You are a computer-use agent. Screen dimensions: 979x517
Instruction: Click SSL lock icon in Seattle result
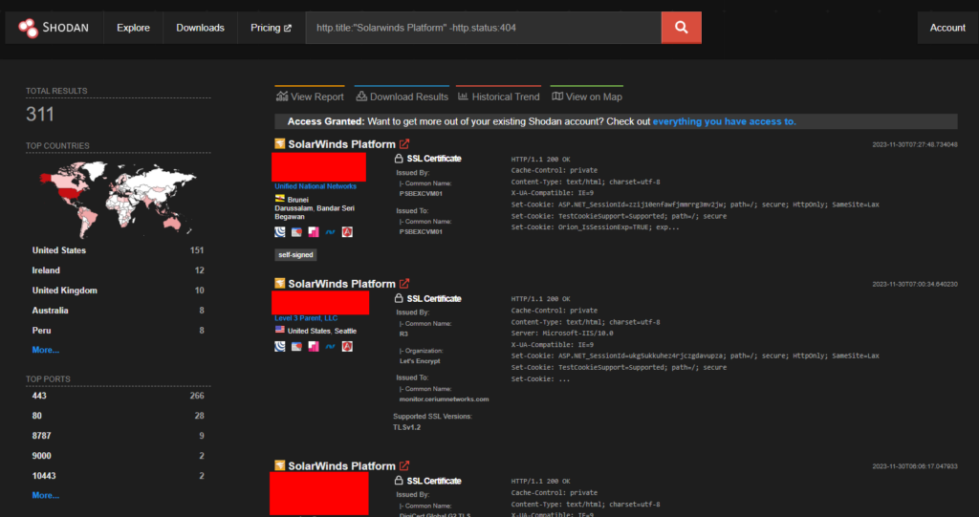tap(399, 299)
